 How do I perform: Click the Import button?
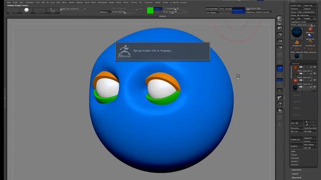(297, 9)
